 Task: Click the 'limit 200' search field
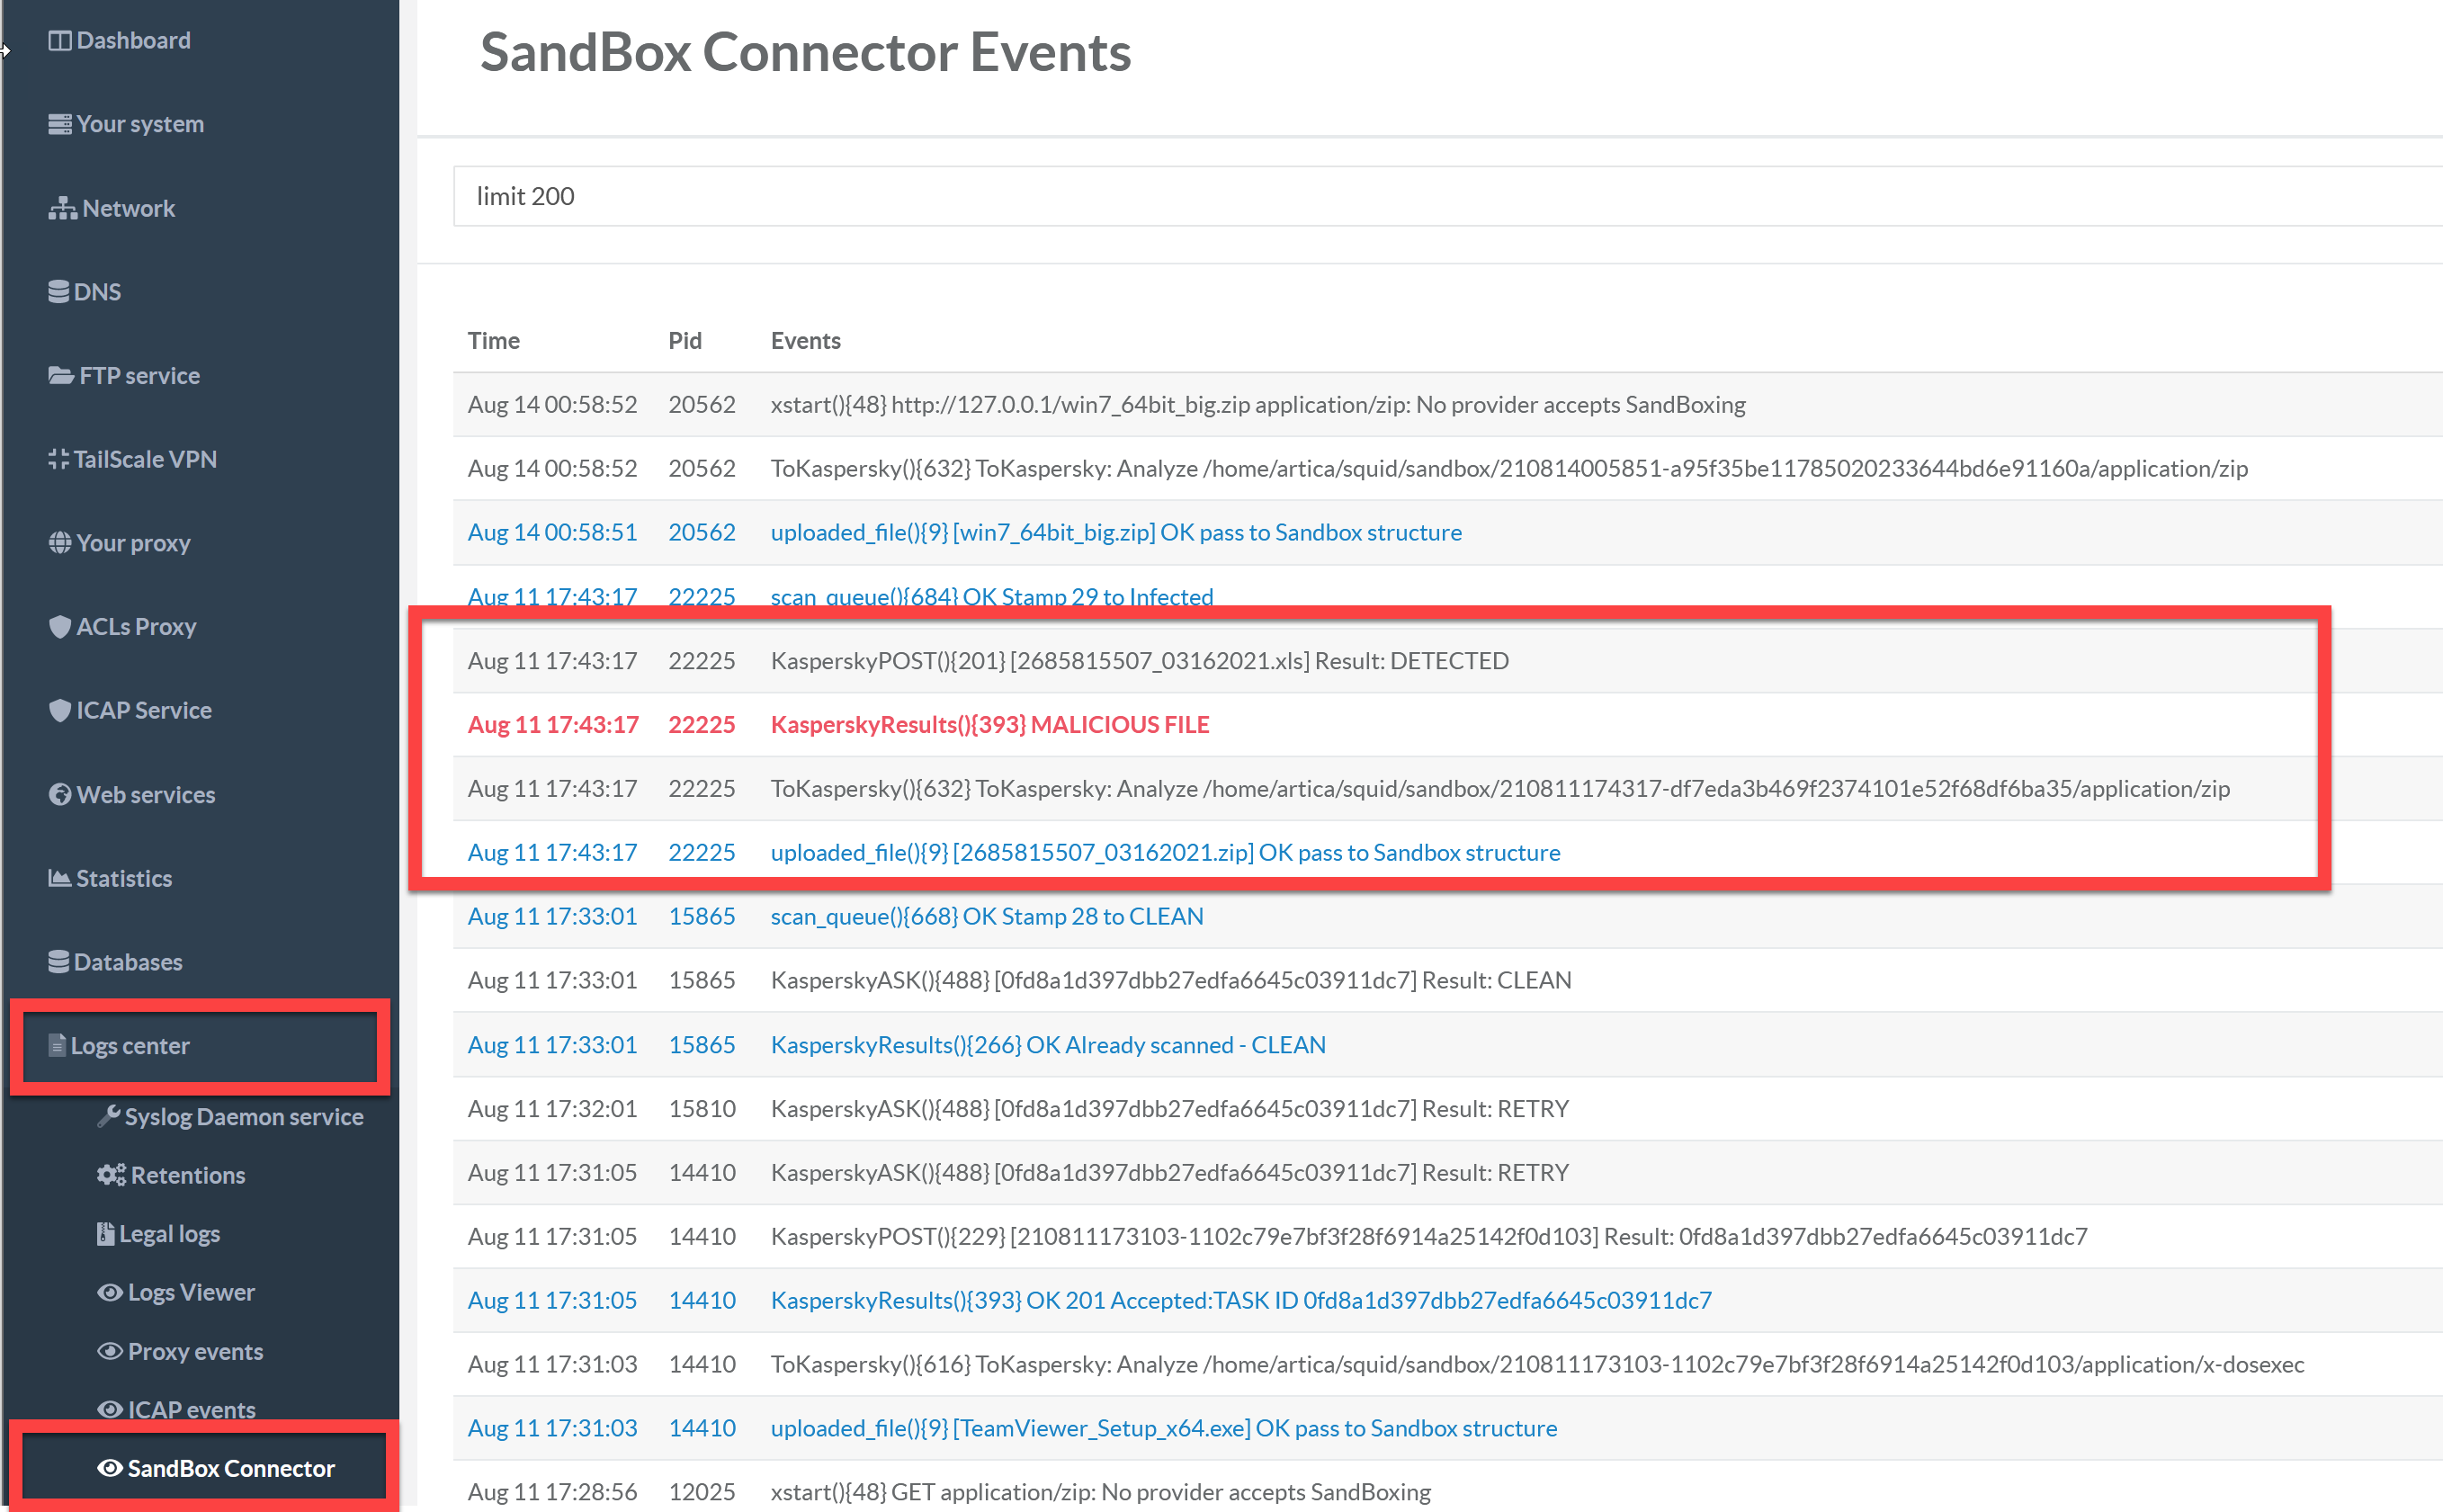pos(1400,196)
